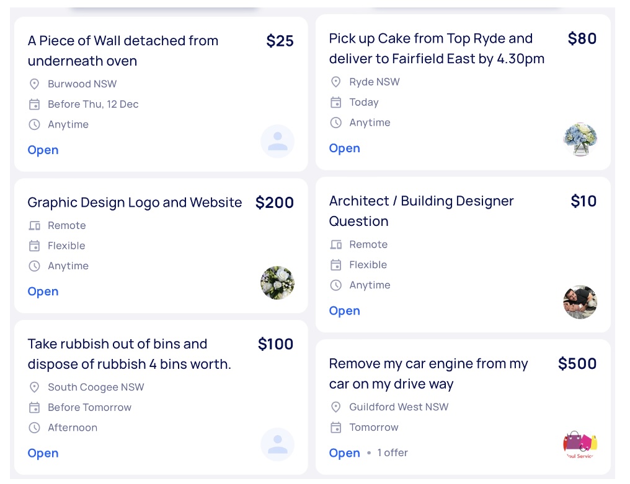Open "Graphic Design Logo and Website" task
The width and height of the screenshot is (630, 484).
(x=135, y=202)
